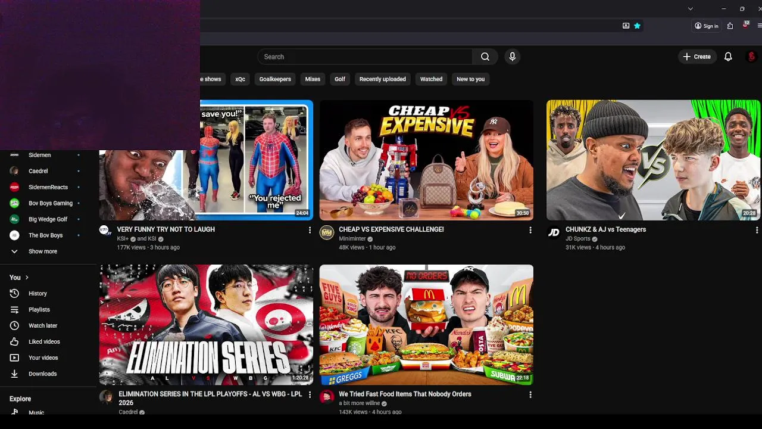Viewport: 762px width, 429px height.
Task: Open options menu for fast food video
Action: 530,394
